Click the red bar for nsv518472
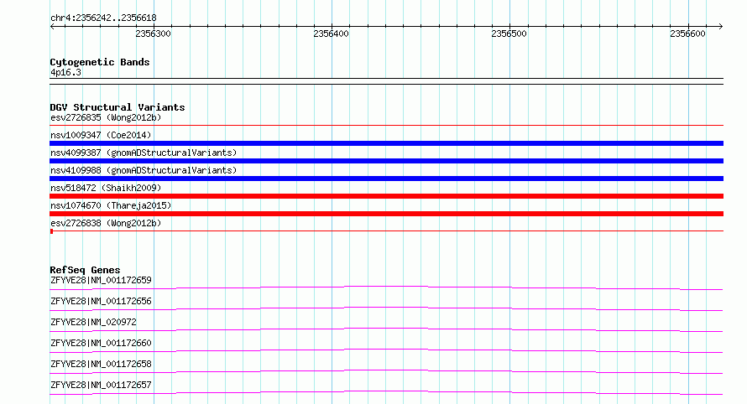 point(386,196)
